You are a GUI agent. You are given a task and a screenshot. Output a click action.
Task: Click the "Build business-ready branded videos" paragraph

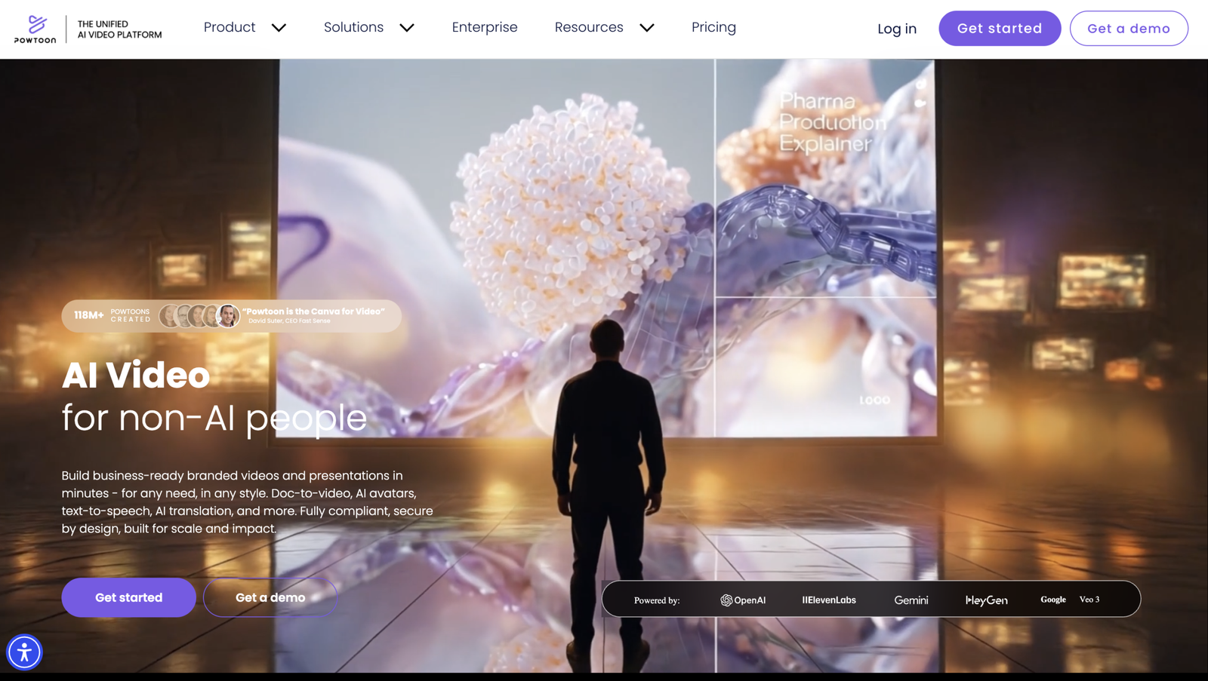248,502
